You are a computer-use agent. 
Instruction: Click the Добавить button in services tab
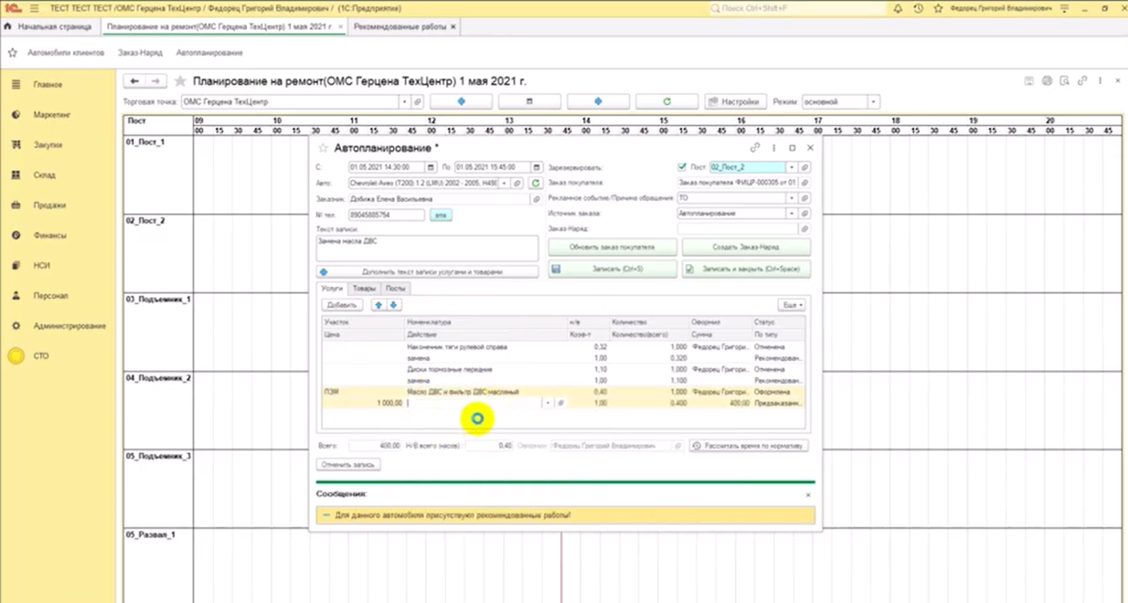pos(342,305)
